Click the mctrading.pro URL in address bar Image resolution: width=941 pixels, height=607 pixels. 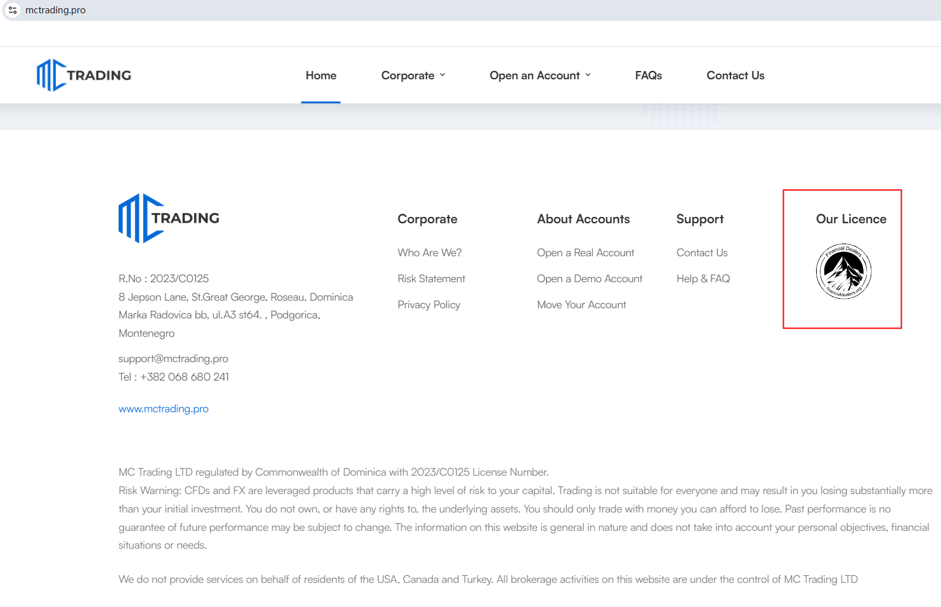(56, 10)
